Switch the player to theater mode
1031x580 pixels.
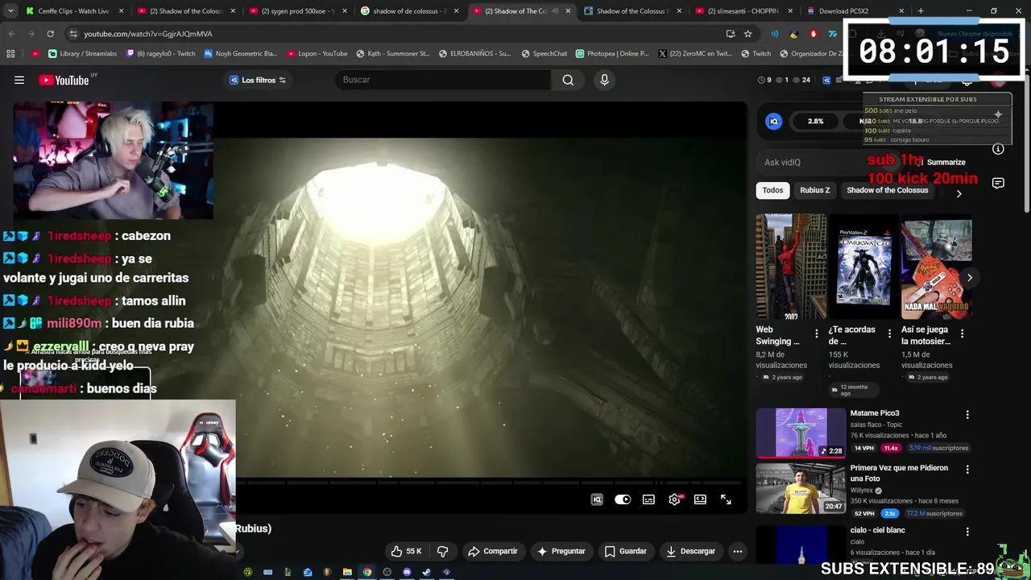point(700,499)
